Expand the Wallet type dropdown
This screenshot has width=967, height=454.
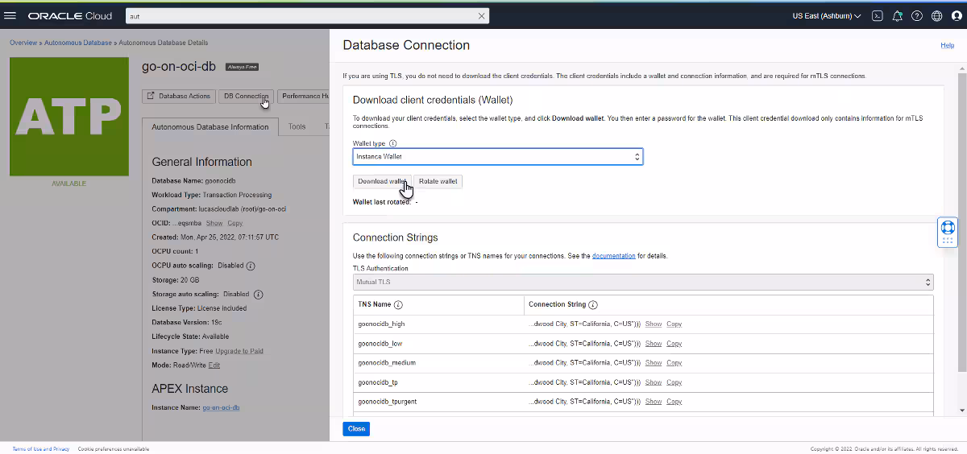tap(497, 157)
